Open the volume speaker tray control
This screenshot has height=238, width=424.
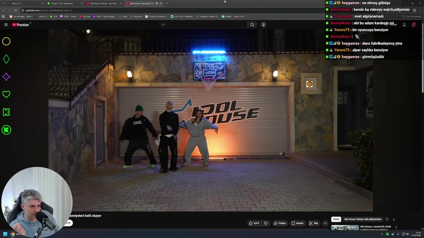407,234
